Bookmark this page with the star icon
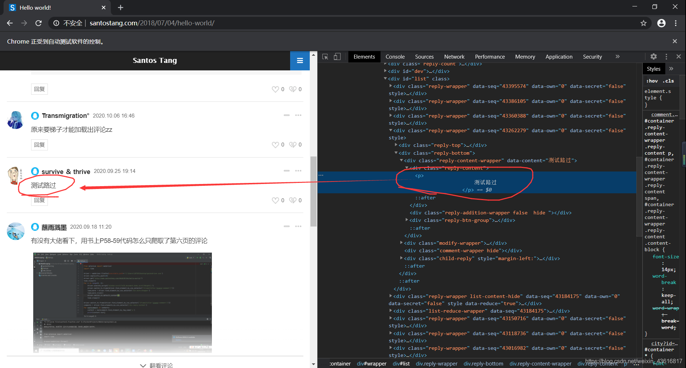This screenshot has height=368, width=686. tap(643, 23)
